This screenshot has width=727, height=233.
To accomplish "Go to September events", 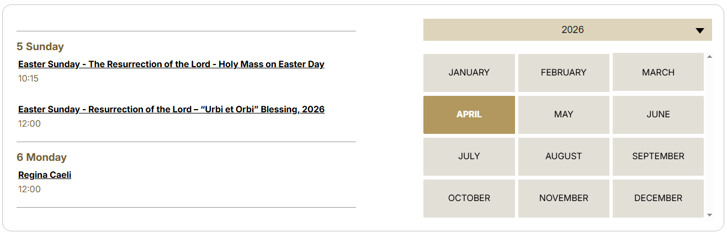I will 658,156.
